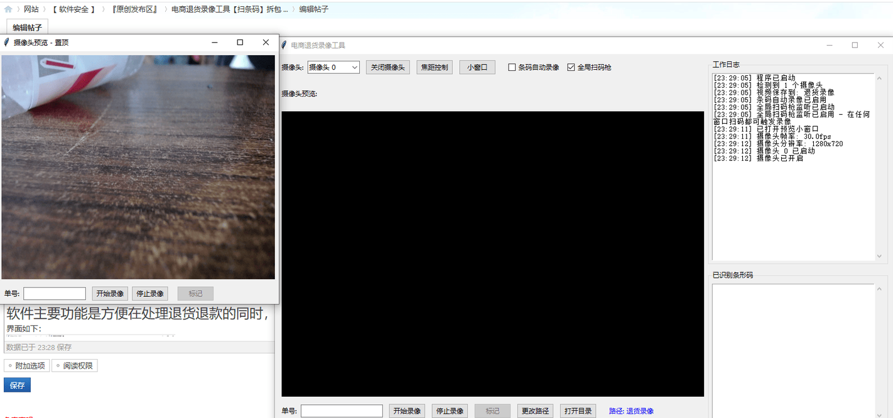Click log line 摄像头帧率: 30.0fps

[x=772, y=136]
